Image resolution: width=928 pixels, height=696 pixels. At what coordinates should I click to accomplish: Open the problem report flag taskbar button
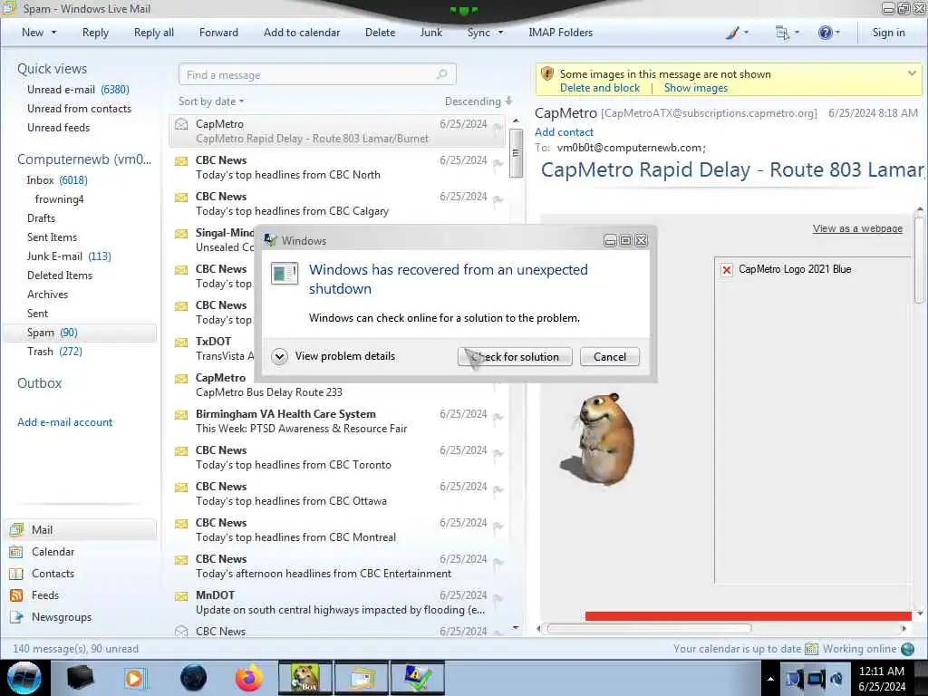[417, 678]
